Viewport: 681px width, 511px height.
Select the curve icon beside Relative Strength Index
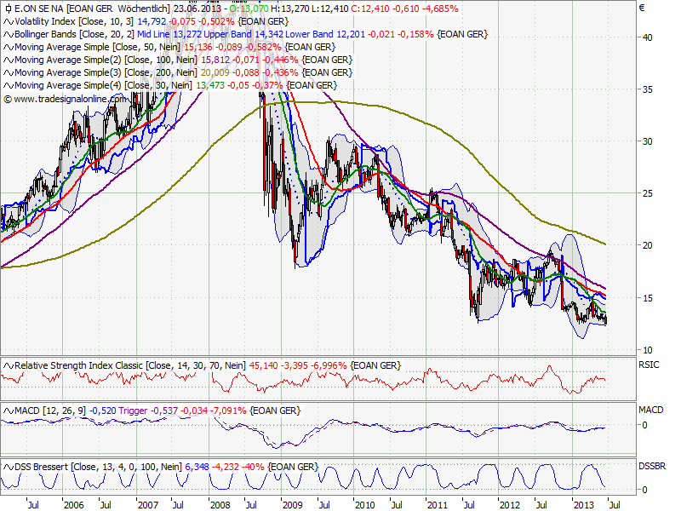click(9, 365)
